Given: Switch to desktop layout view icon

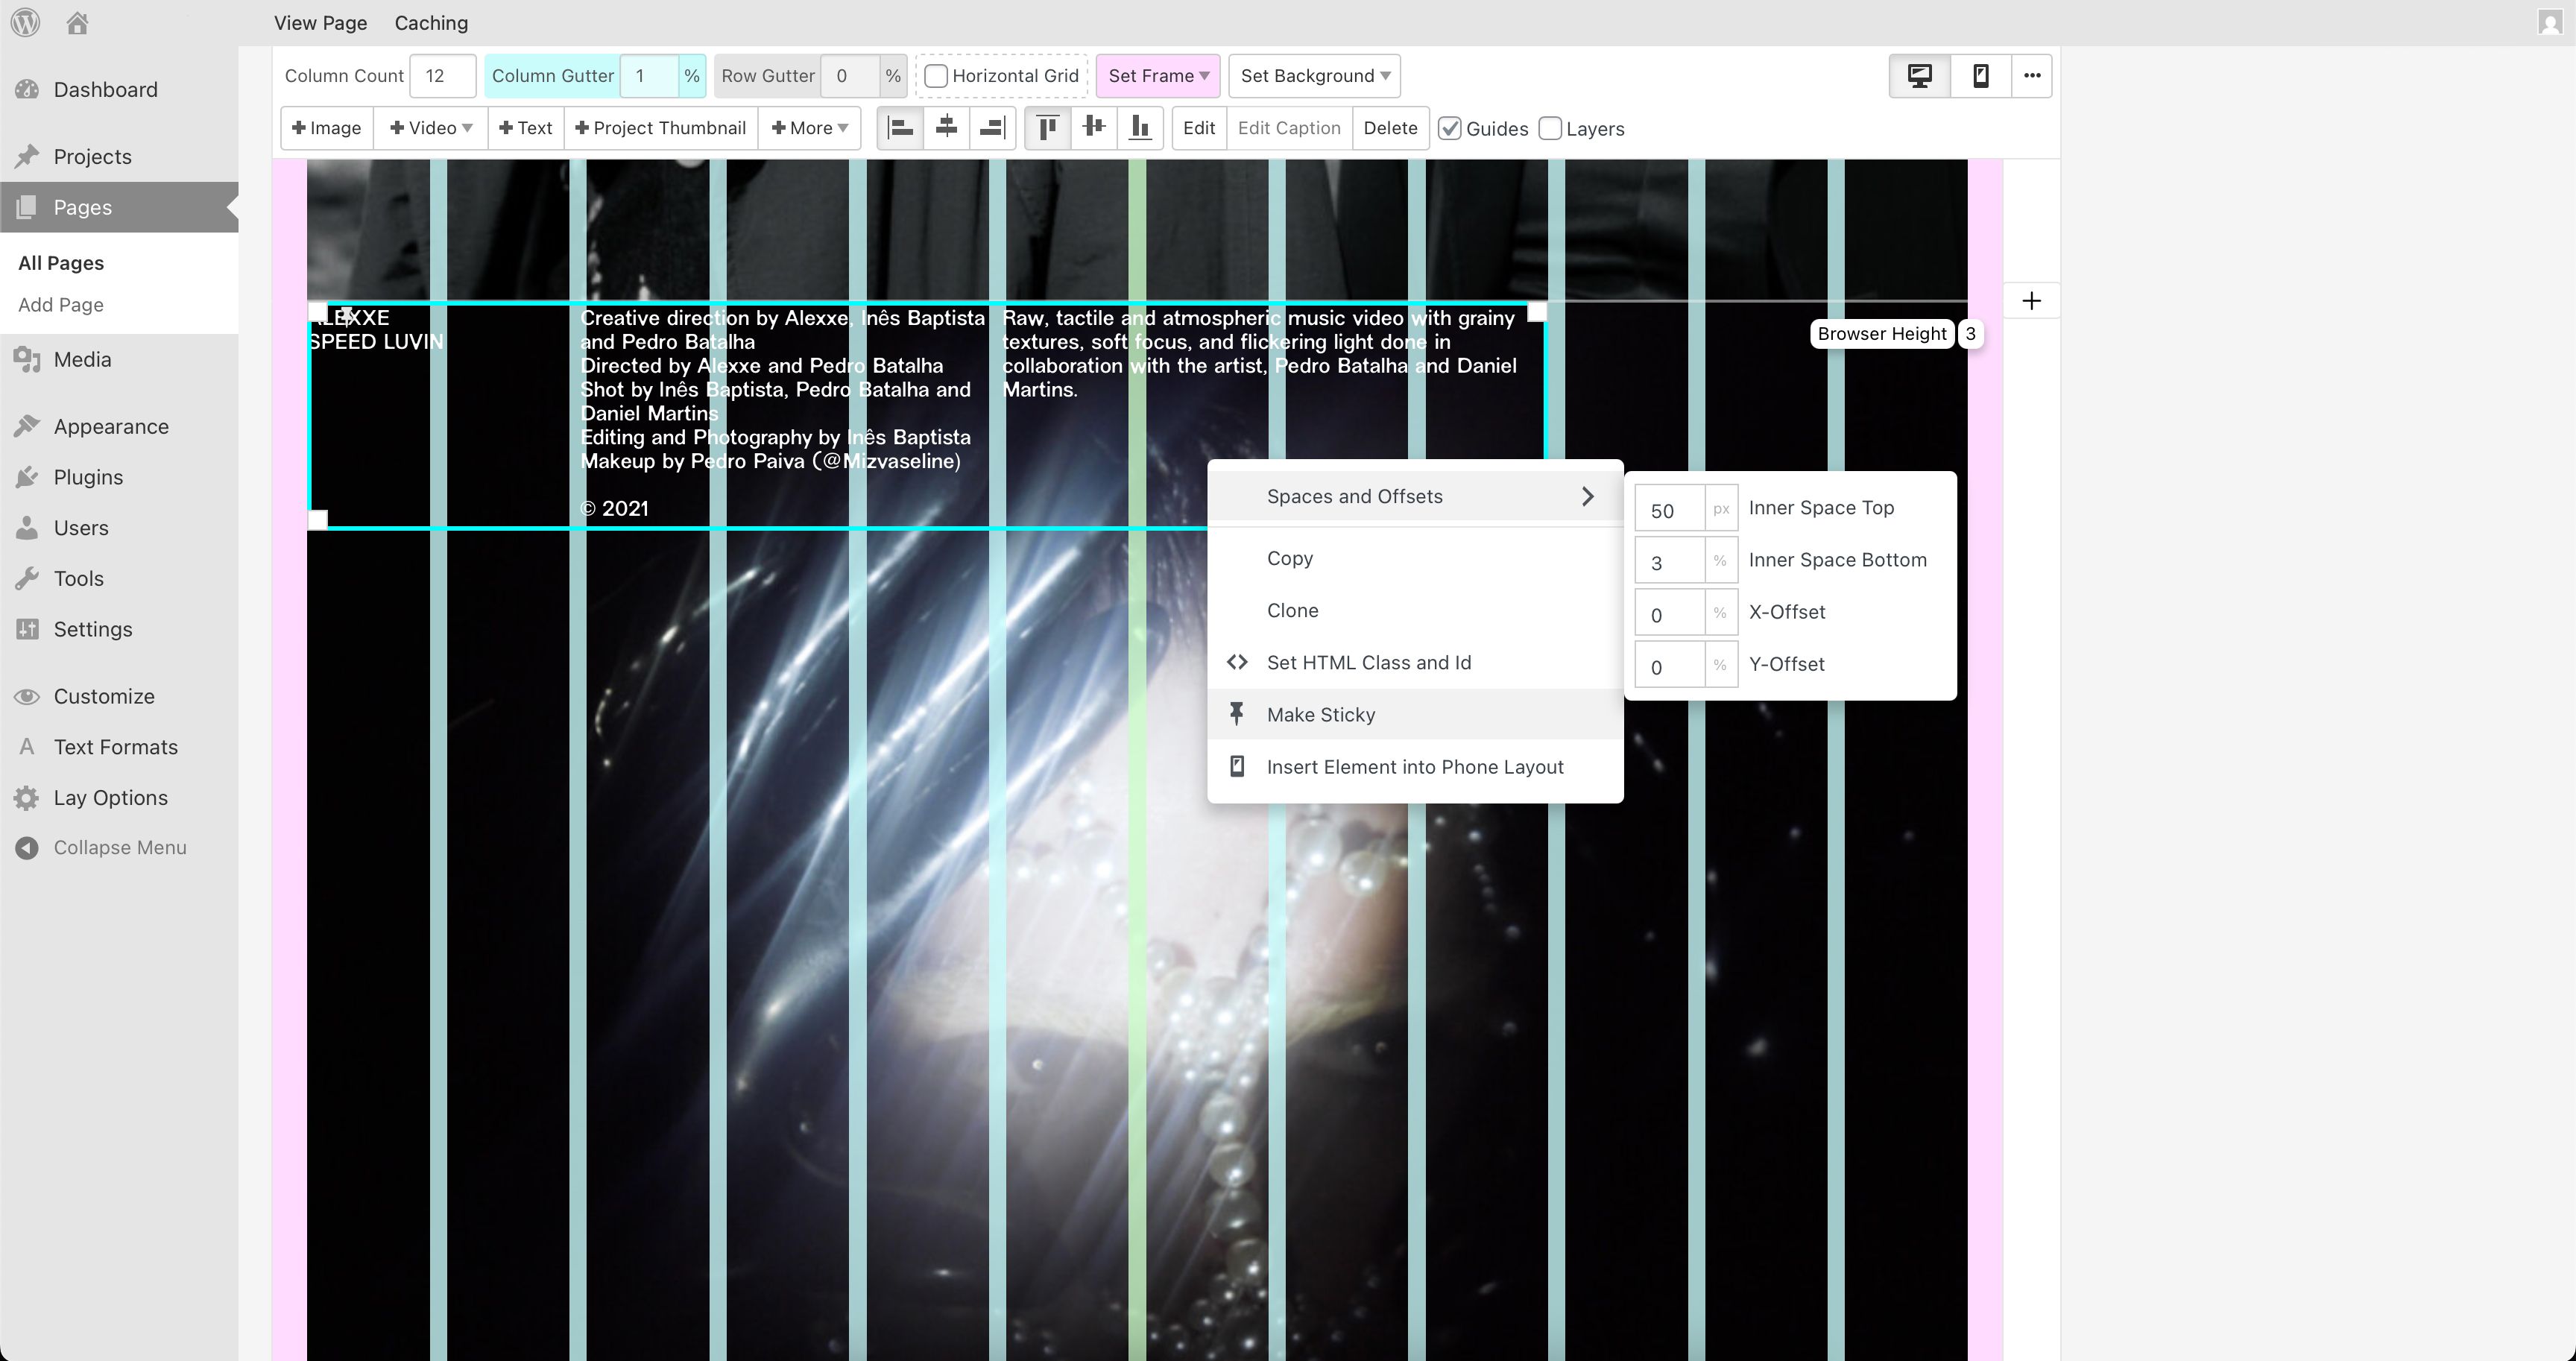Looking at the screenshot, I should (1919, 76).
